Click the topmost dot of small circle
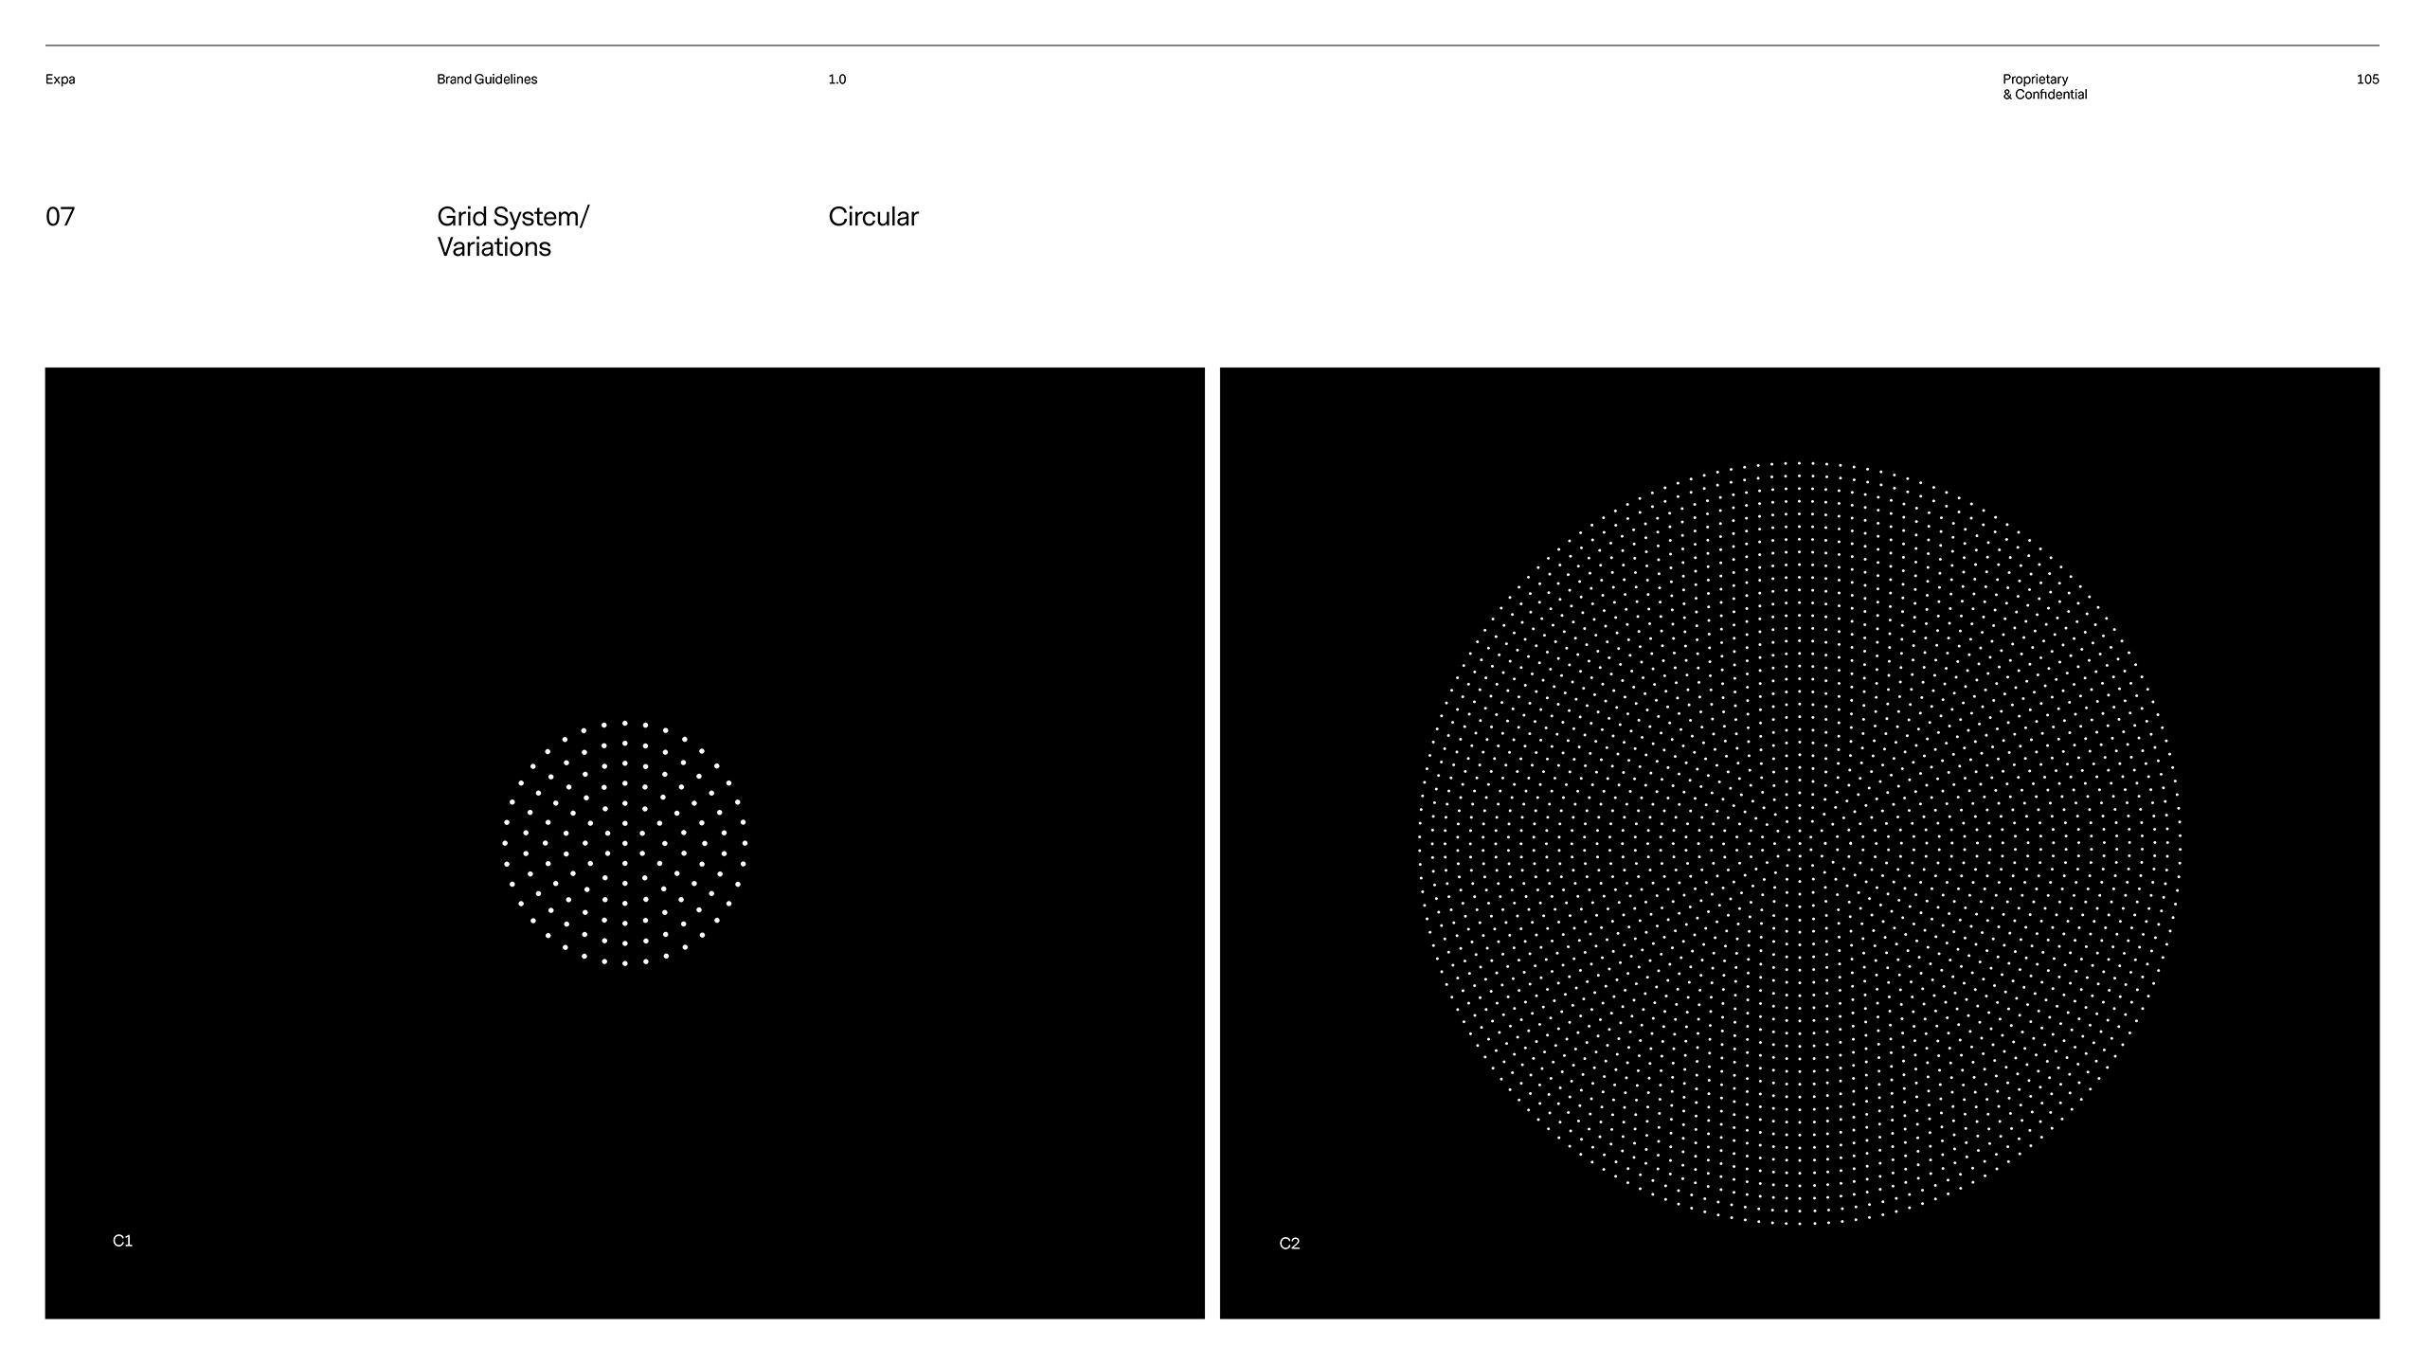Image resolution: width=2425 pixels, height=1364 pixels. pos(624,723)
